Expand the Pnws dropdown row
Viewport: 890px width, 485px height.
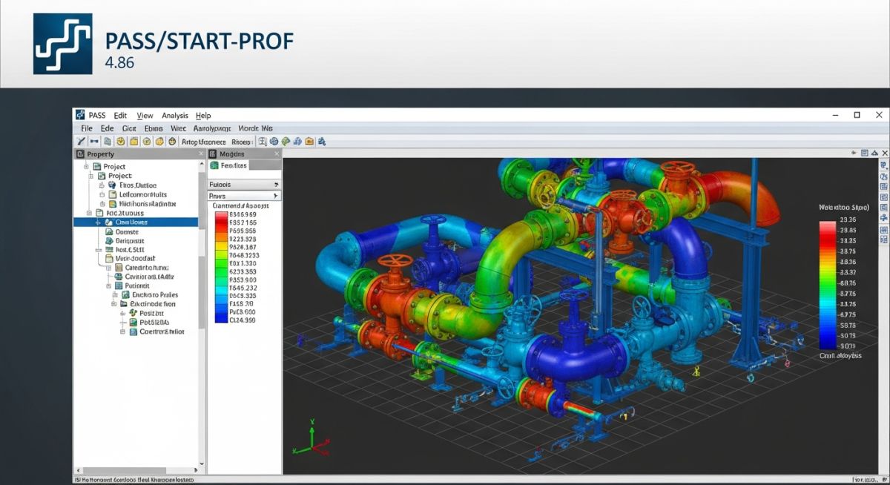pyautogui.click(x=244, y=196)
